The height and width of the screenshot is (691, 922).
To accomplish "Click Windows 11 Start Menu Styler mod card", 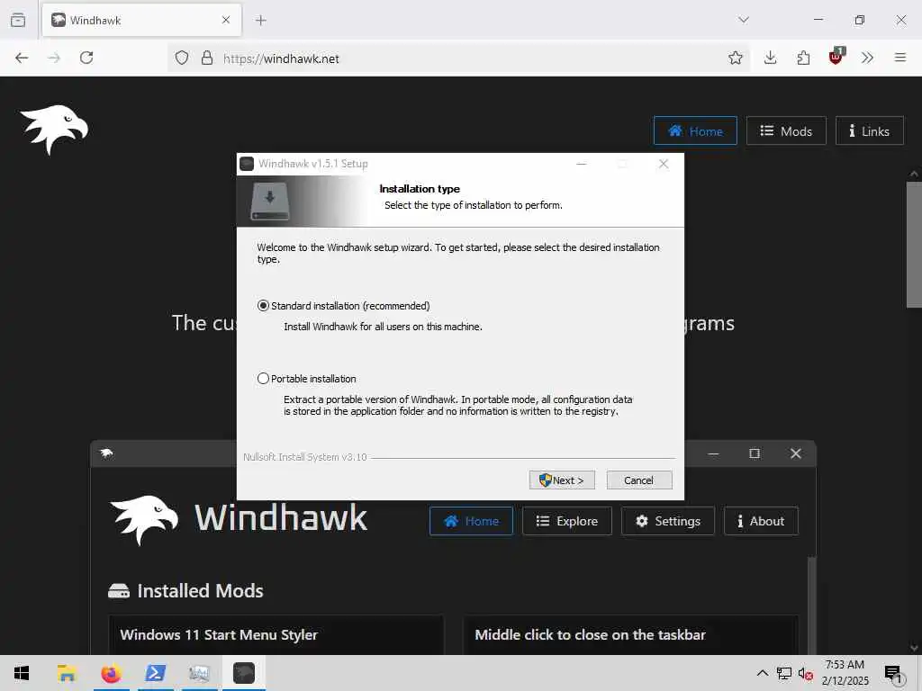I will click(276, 634).
